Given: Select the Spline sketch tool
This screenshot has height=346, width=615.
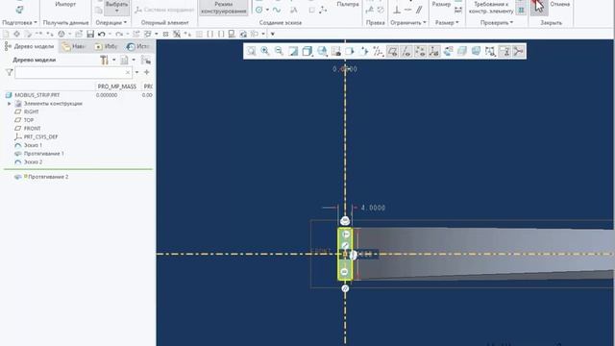Looking at the screenshot, I should (277, 10).
